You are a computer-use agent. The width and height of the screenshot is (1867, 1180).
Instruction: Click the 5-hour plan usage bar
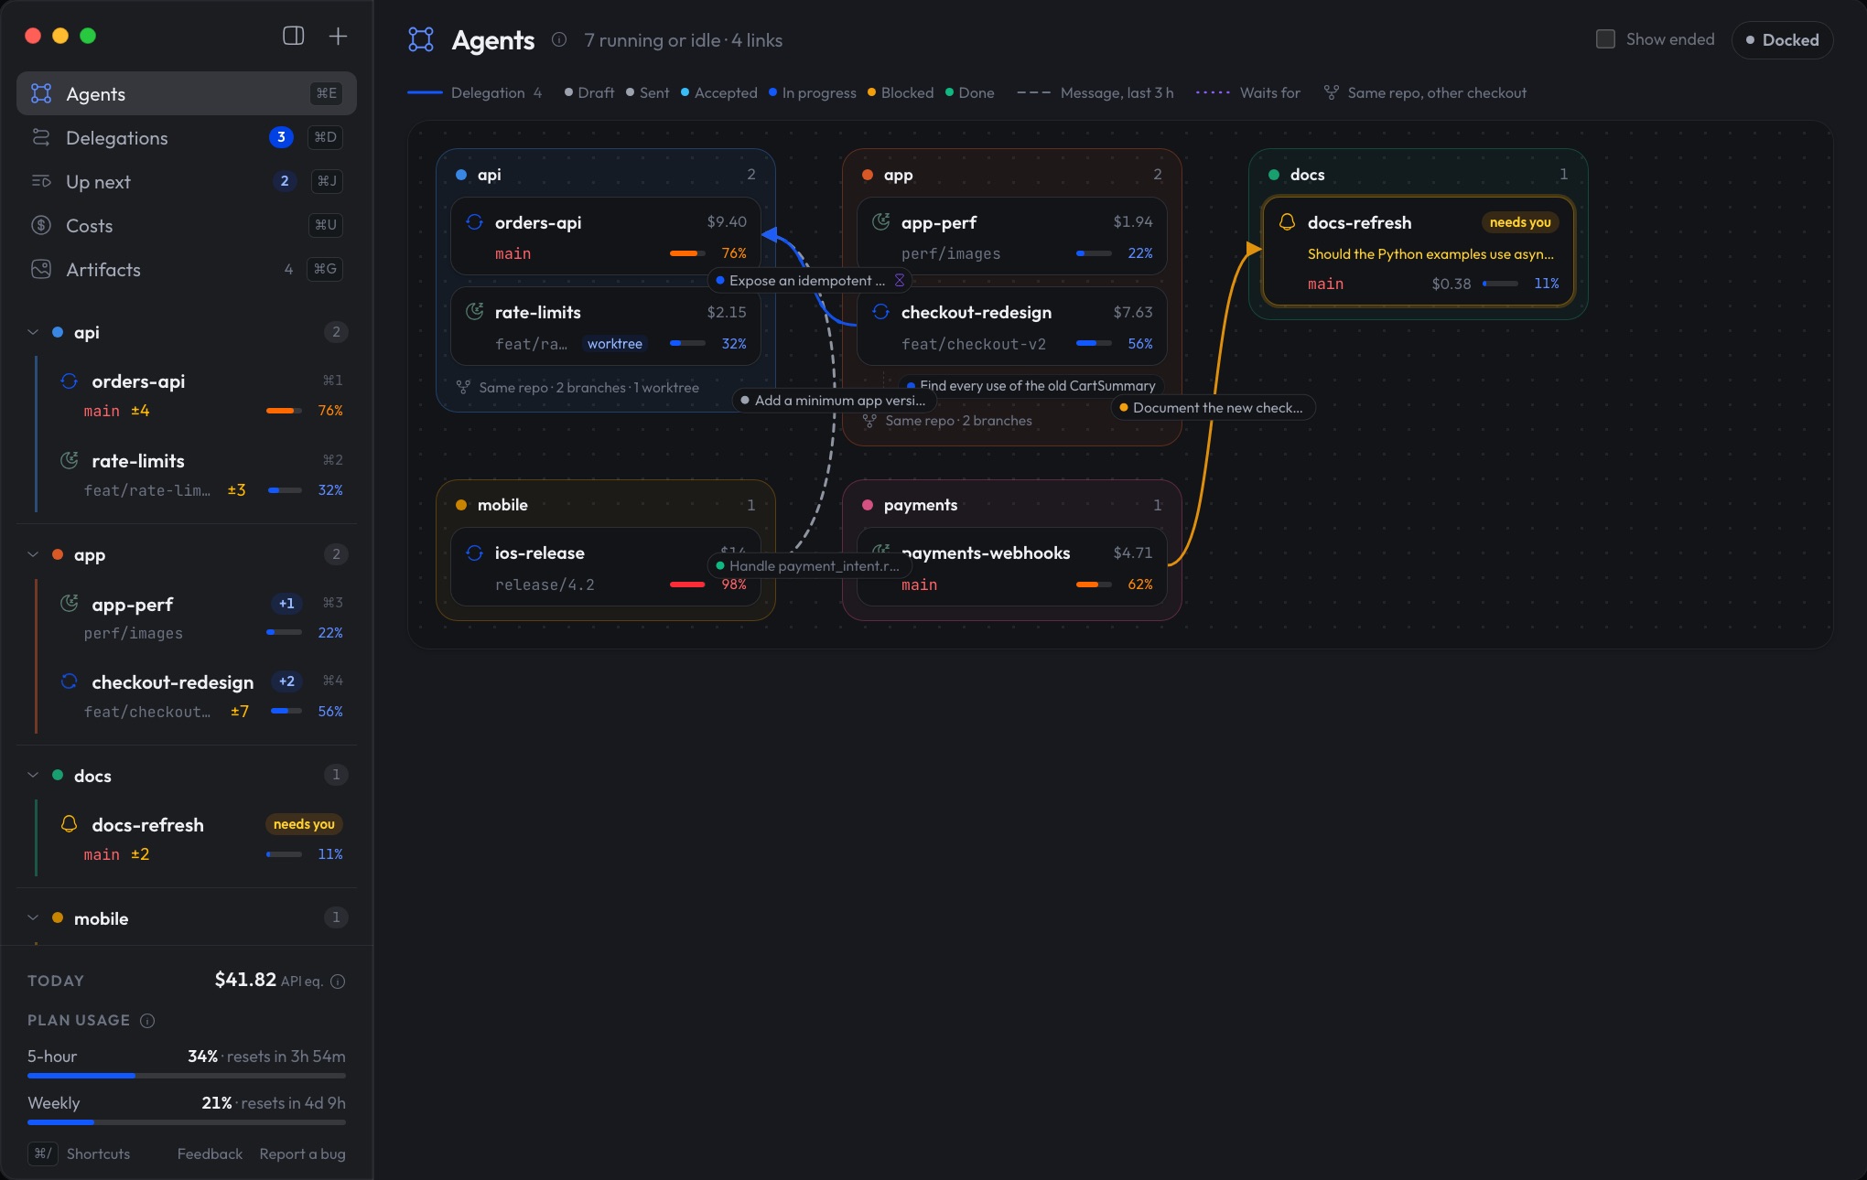(187, 1076)
